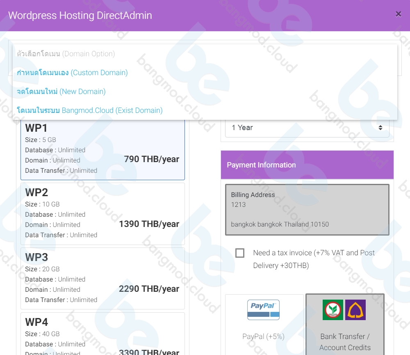The image size is (410, 355).
Task: Select the WP4 3390 THB/year plan card
Action: (103, 334)
